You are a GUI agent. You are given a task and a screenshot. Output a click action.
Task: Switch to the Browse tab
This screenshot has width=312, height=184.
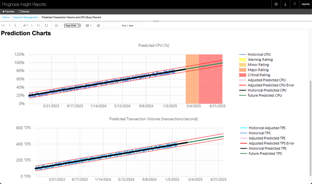coord(24,12)
